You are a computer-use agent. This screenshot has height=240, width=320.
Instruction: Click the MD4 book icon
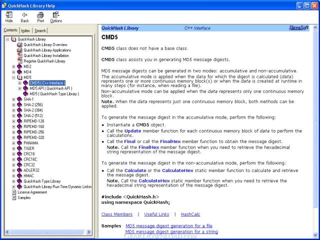point(19,72)
